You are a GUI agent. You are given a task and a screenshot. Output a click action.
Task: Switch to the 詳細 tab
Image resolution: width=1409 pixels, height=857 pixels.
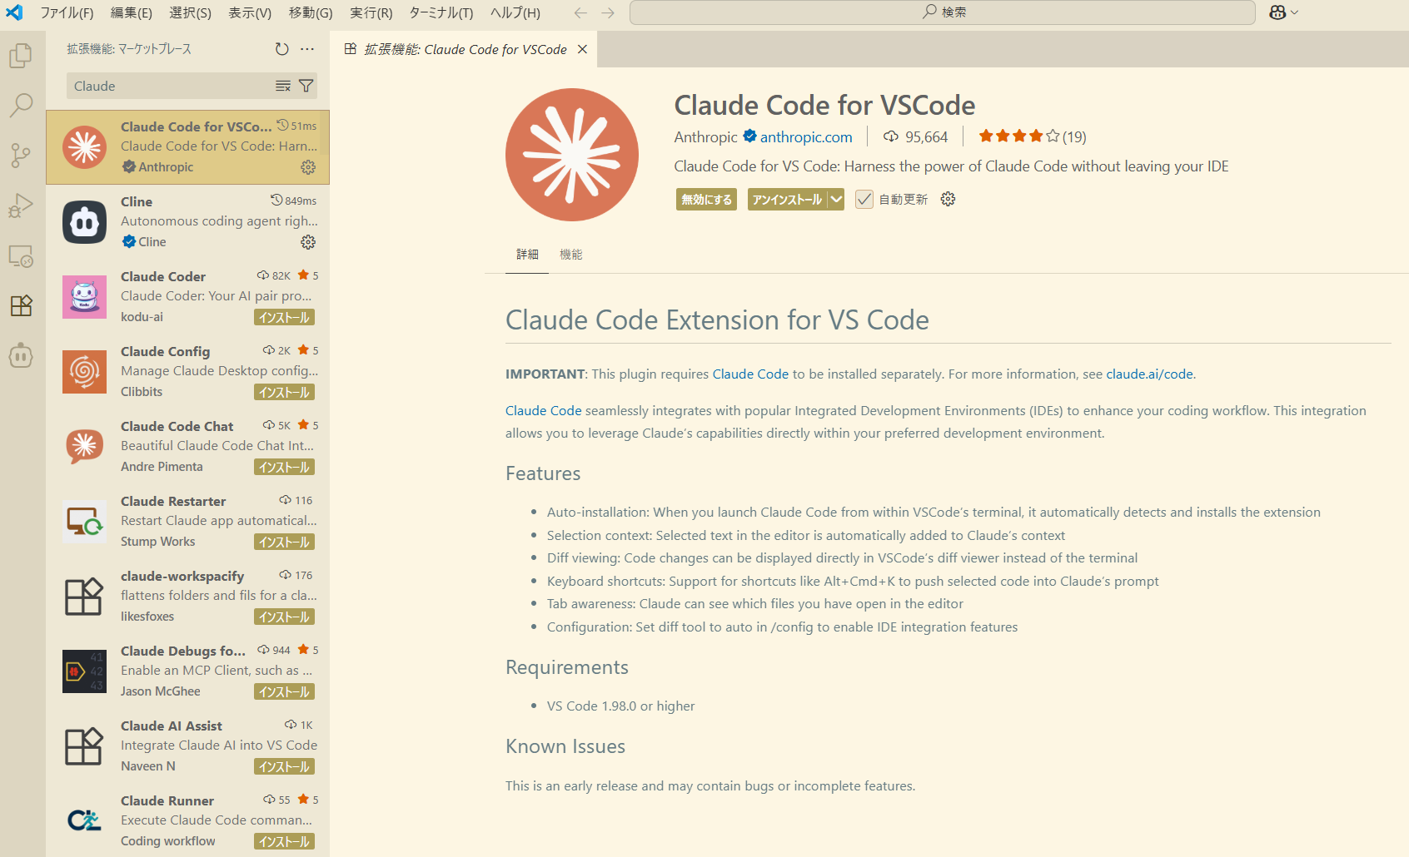click(x=527, y=255)
